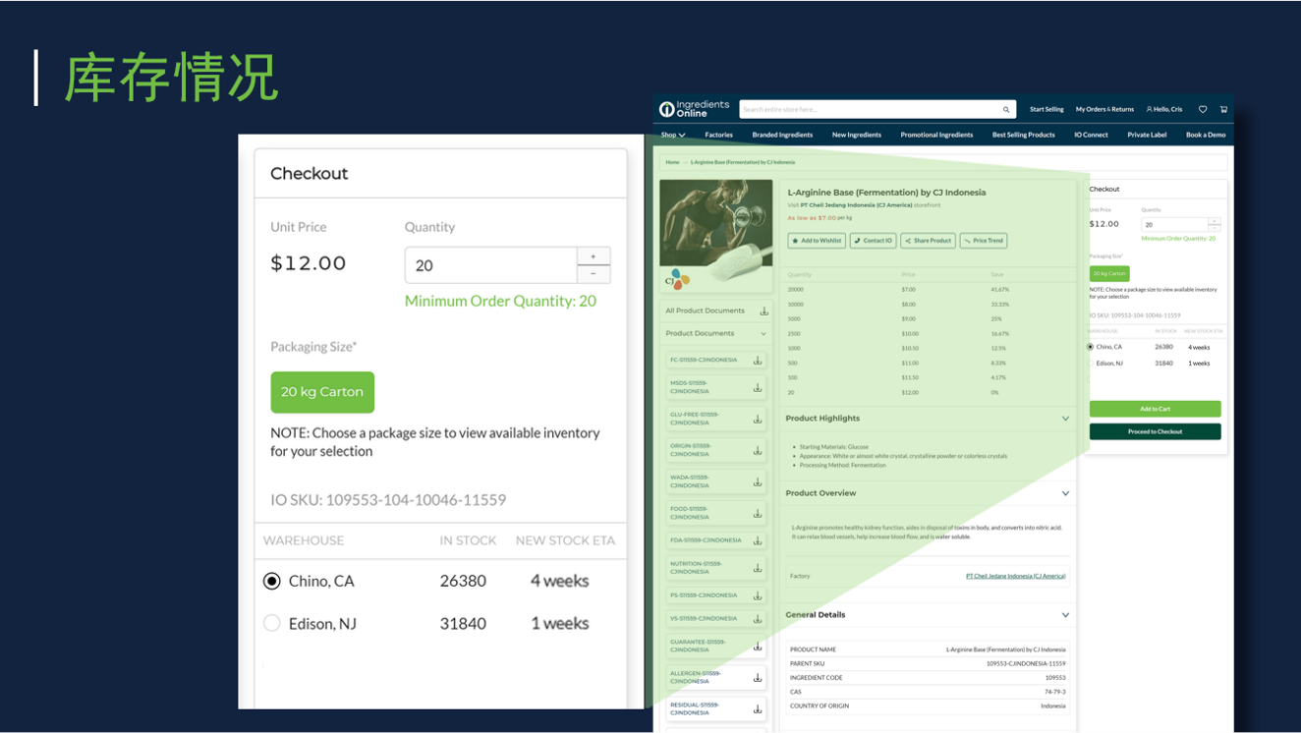Select Edison, NJ radio in enlarged Checkout panel
Image resolution: width=1301 pixels, height=733 pixels.
click(x=272, y=624)
